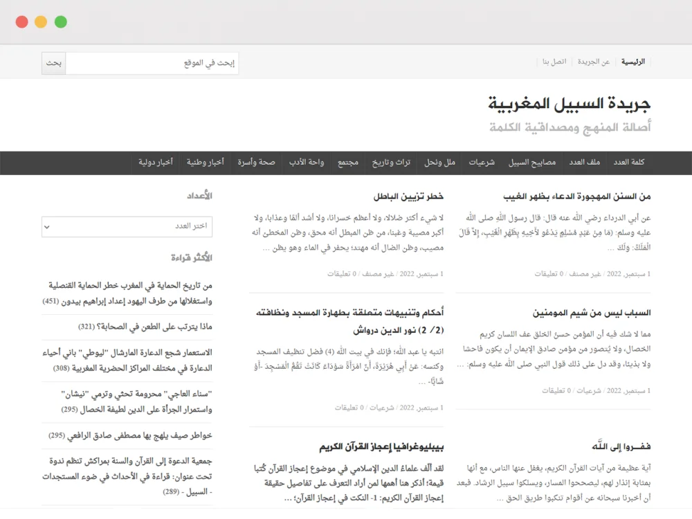The image size is (692, 519).
Task: Open the اتصل بنا contact link
Action: [x=554, y=62]
